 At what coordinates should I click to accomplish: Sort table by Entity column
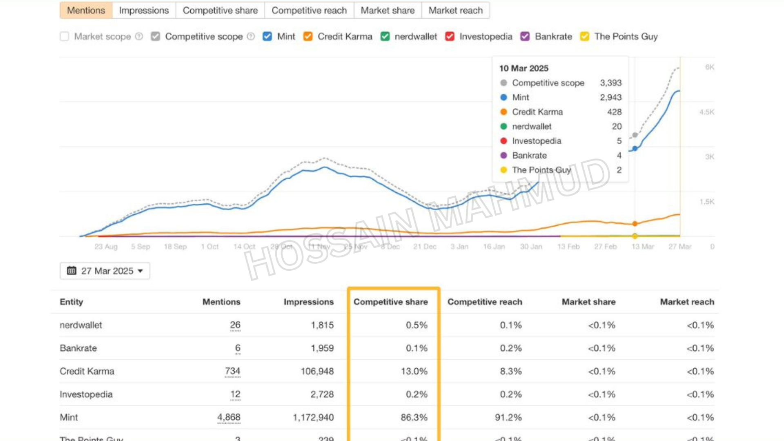pos(71,302)
